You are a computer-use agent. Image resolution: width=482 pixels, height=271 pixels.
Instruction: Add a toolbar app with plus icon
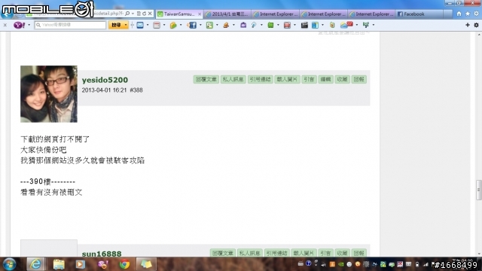pyautogui.click(x=468, y=25)
